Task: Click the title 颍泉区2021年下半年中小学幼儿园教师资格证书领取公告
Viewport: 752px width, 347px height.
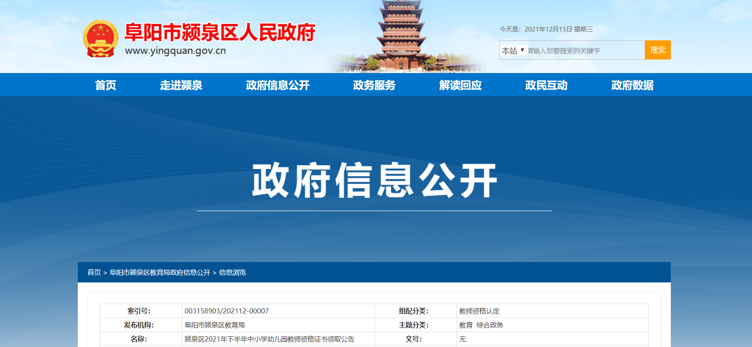Action: 270,339
